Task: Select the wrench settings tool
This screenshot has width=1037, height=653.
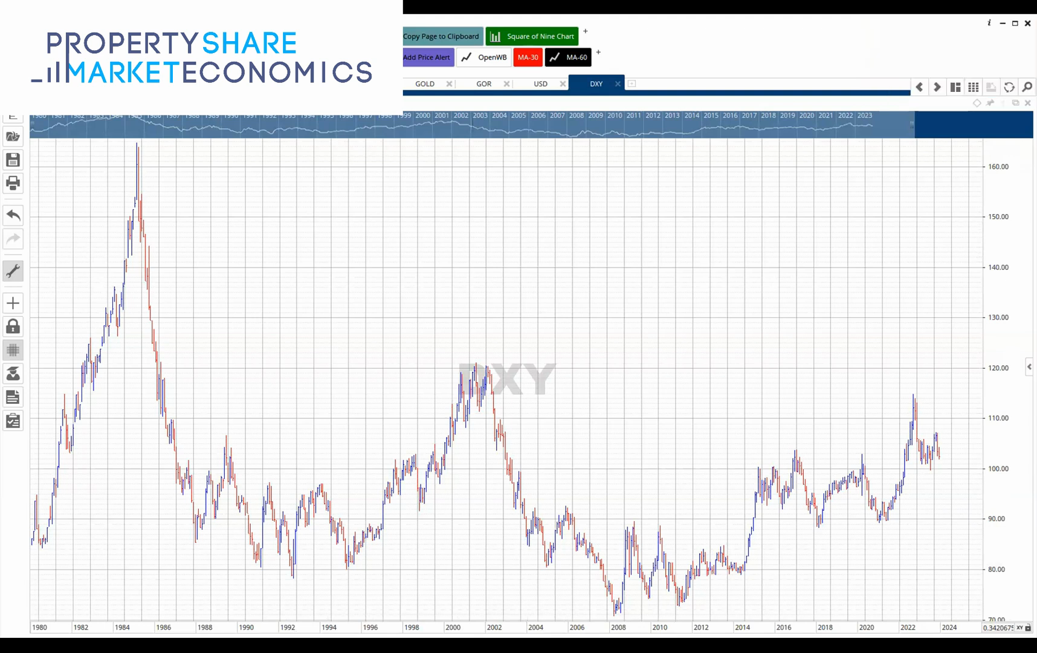Action: click(x=13, y=271)
